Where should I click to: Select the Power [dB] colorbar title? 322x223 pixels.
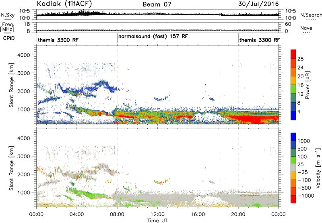tap(307, 85)
